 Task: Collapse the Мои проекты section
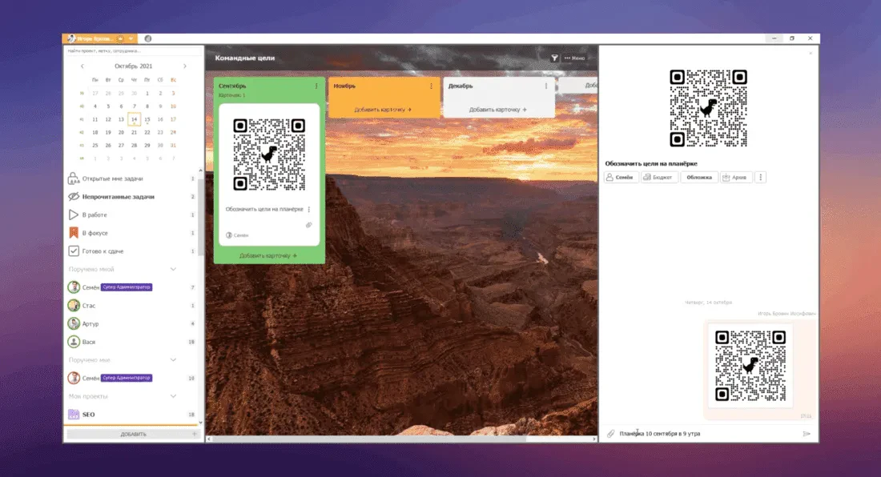tap(173, 396)
